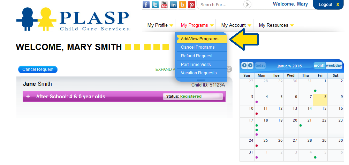The width and height of the screenshot is (349, 165).
Task: Click the Welcome, Mary link
Action: tap(290, 4)
